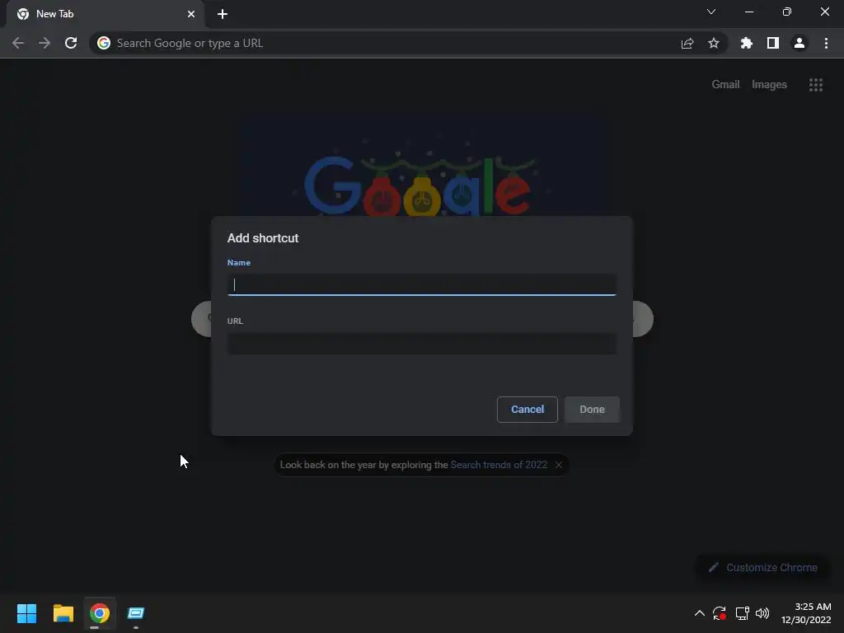
Task: Reload the current page
Action: click(x=71, y=43)
